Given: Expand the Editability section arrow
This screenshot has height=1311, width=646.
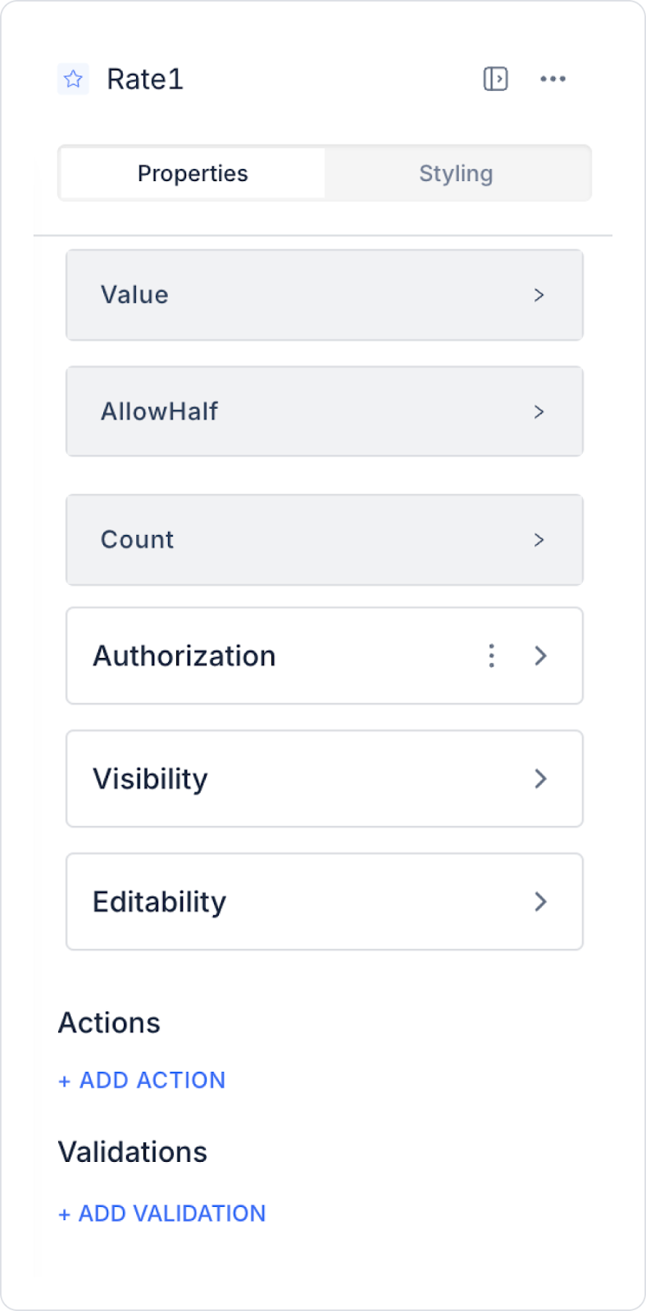Looking at the screenshot, I should click(x=540, y=901).
